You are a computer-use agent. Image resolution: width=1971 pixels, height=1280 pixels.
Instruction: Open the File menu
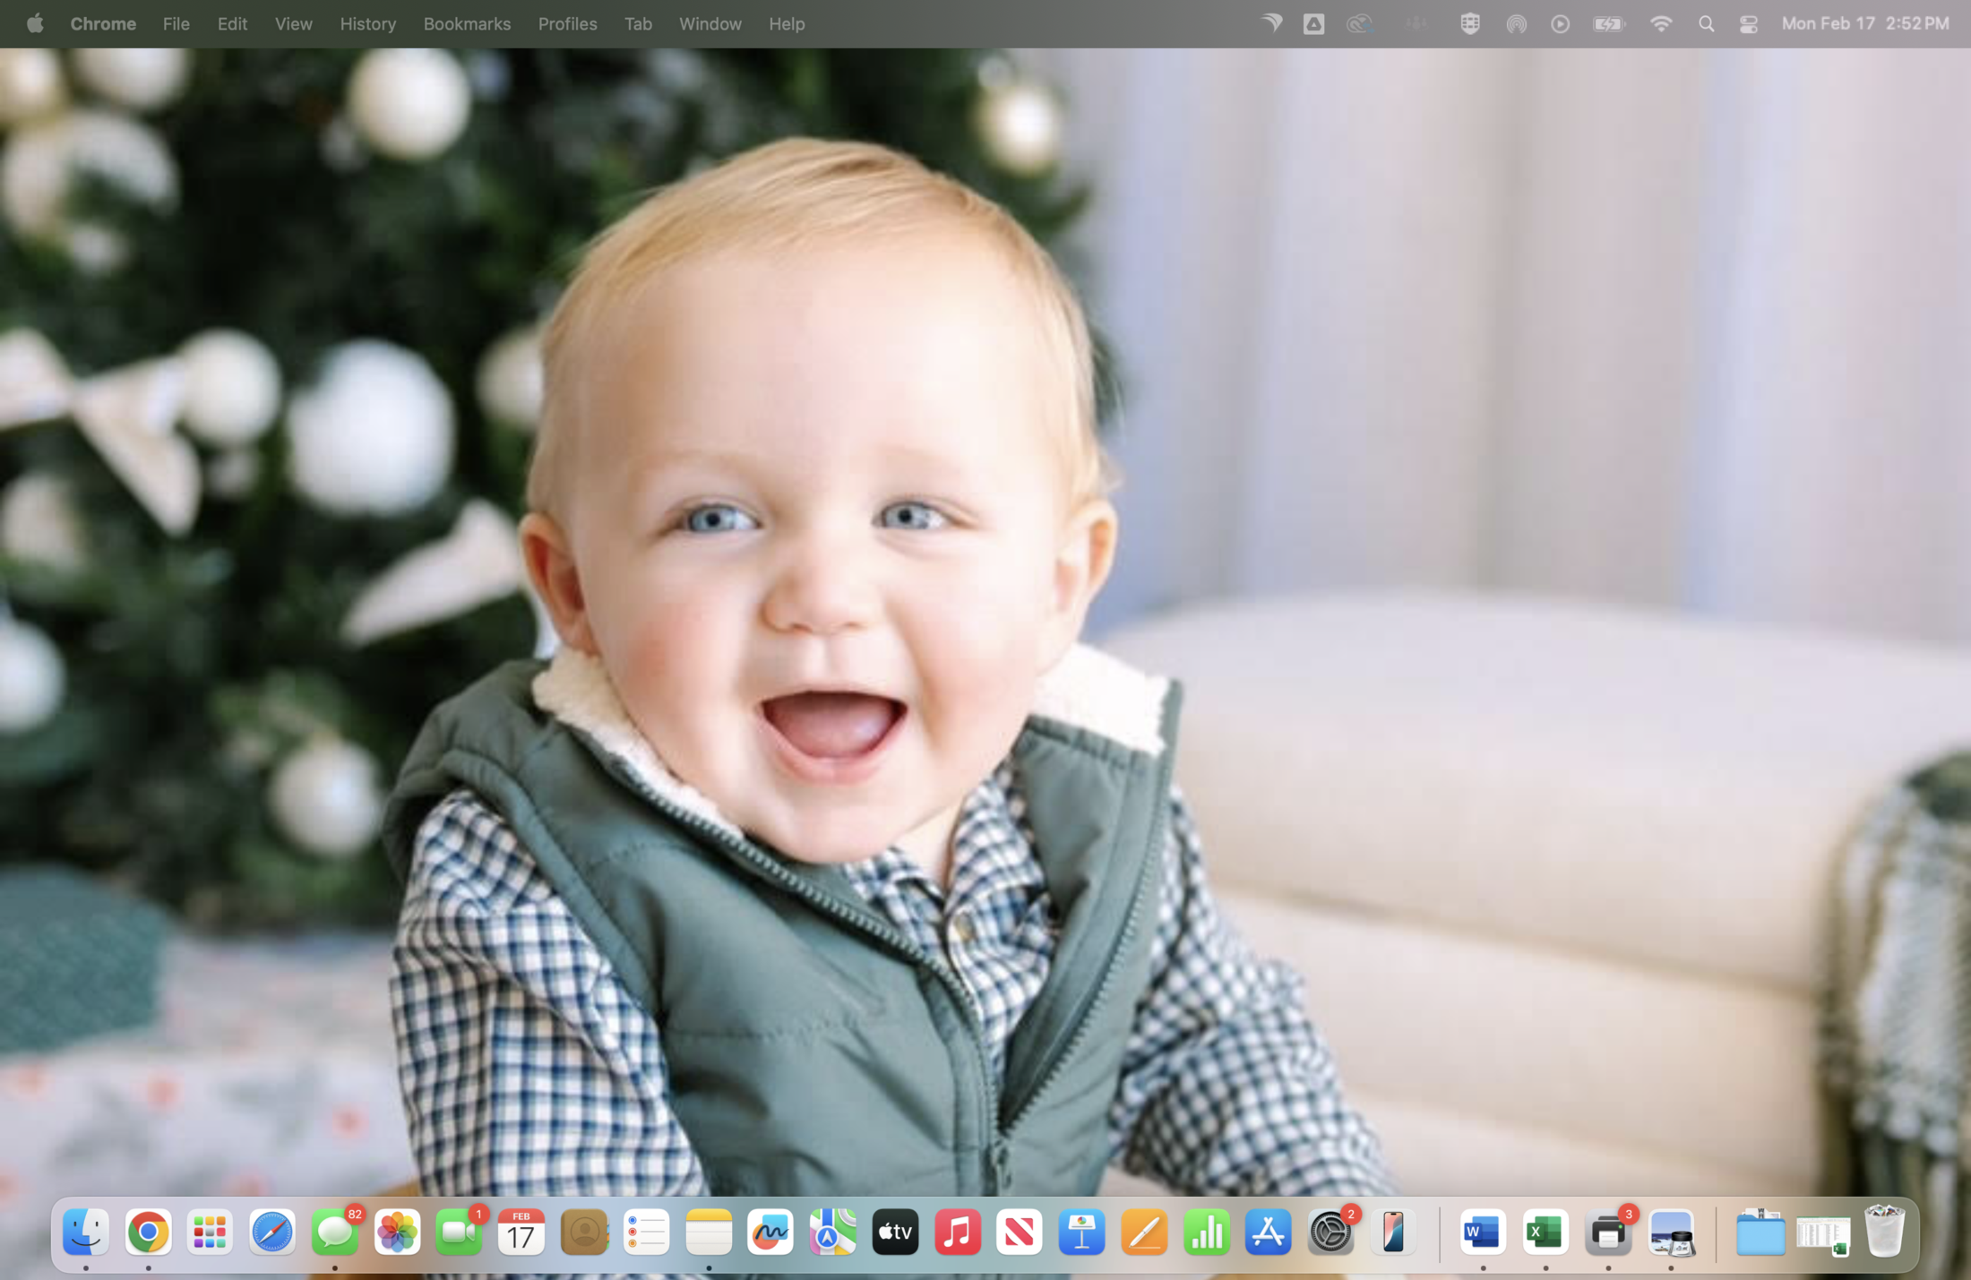tap(176, 24)
